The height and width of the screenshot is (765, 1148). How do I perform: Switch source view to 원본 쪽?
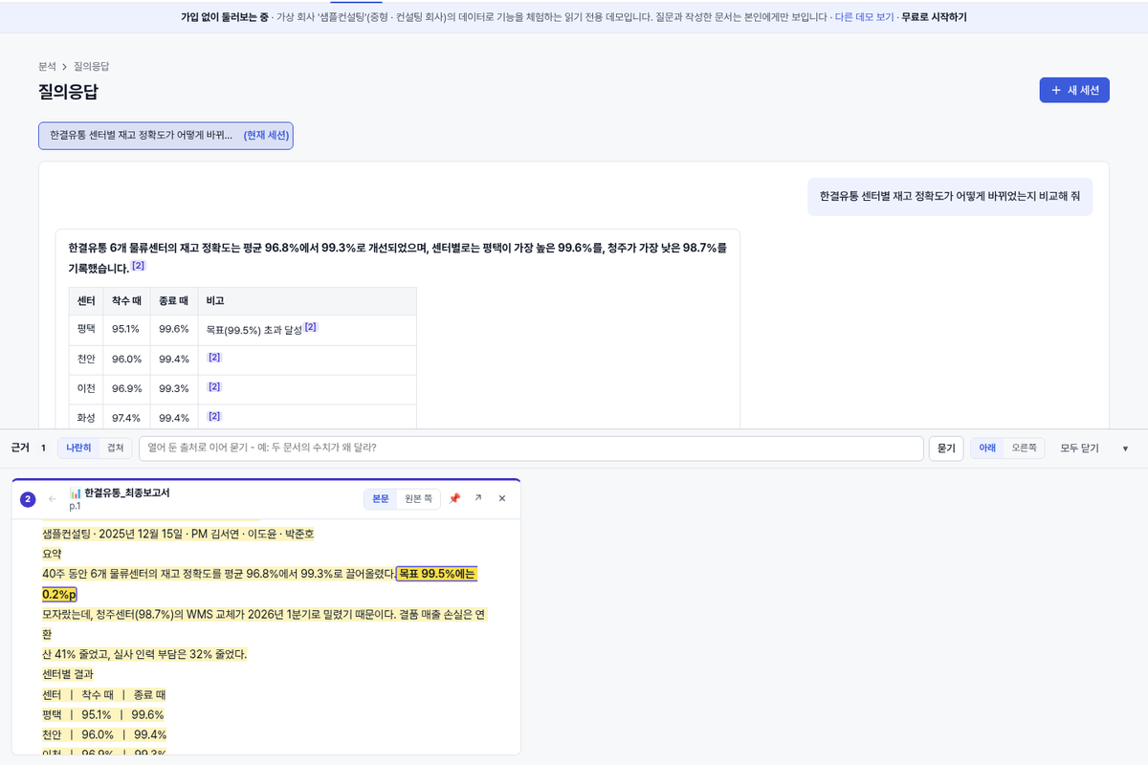tap(418, 498)
